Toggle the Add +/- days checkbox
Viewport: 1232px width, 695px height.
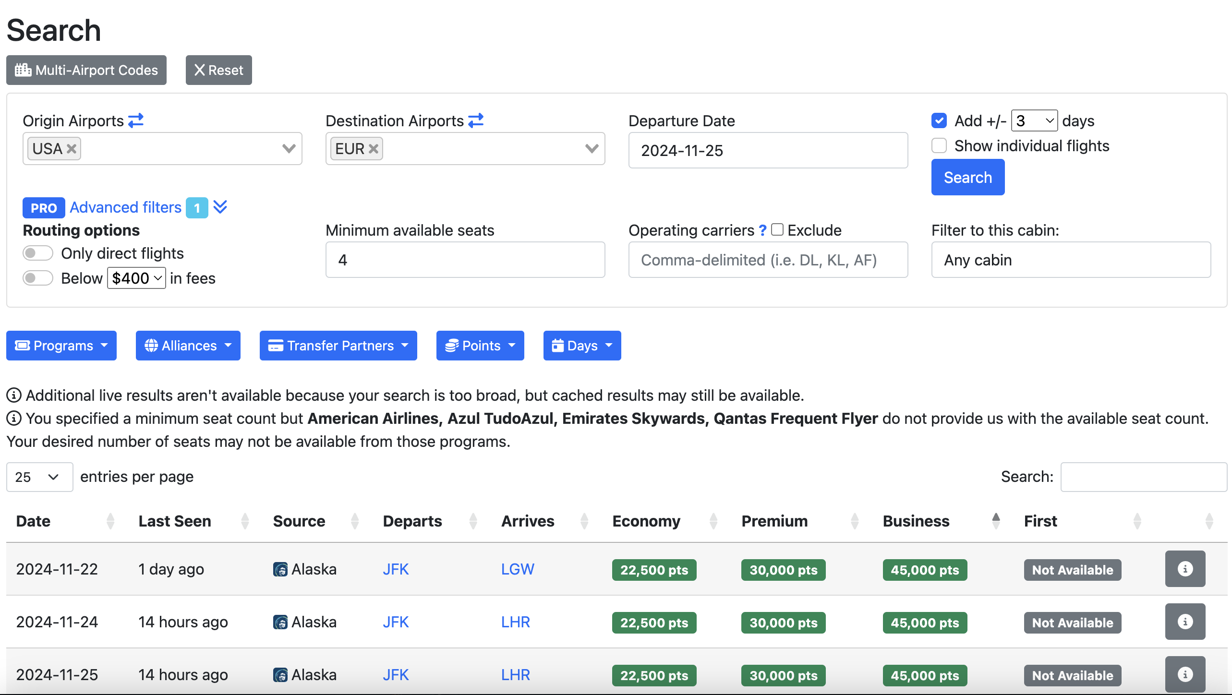(x=939, y=120)
